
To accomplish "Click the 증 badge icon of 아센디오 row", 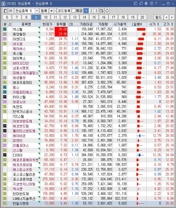I will click(5, 39).
